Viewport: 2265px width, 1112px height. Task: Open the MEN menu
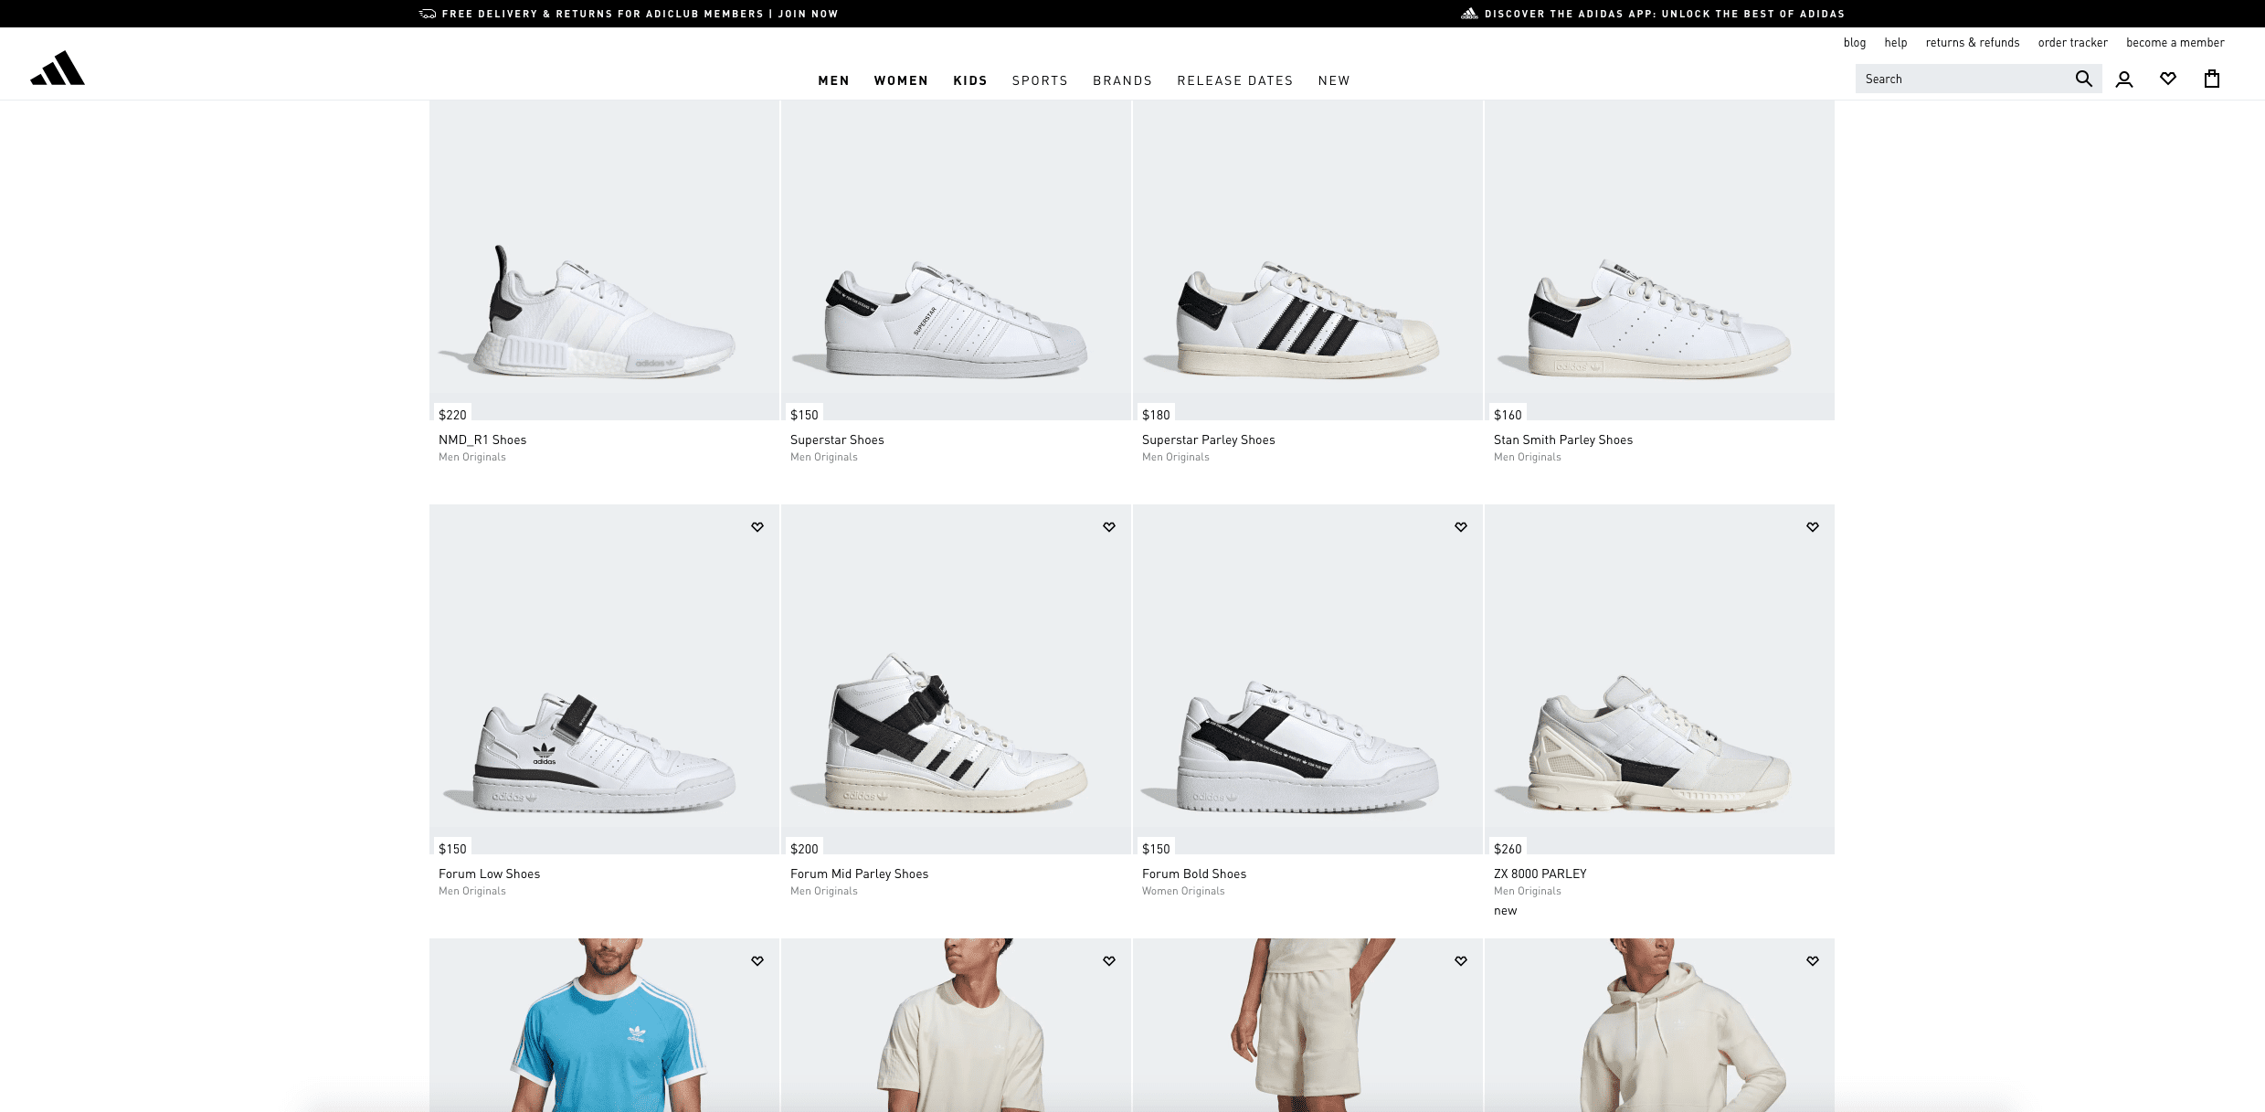(833, 80)
